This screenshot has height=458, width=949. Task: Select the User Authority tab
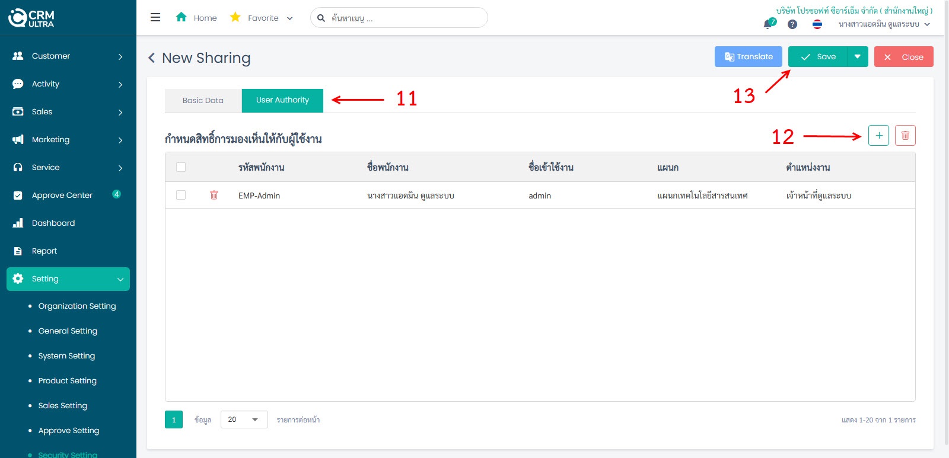coord(282,100)
